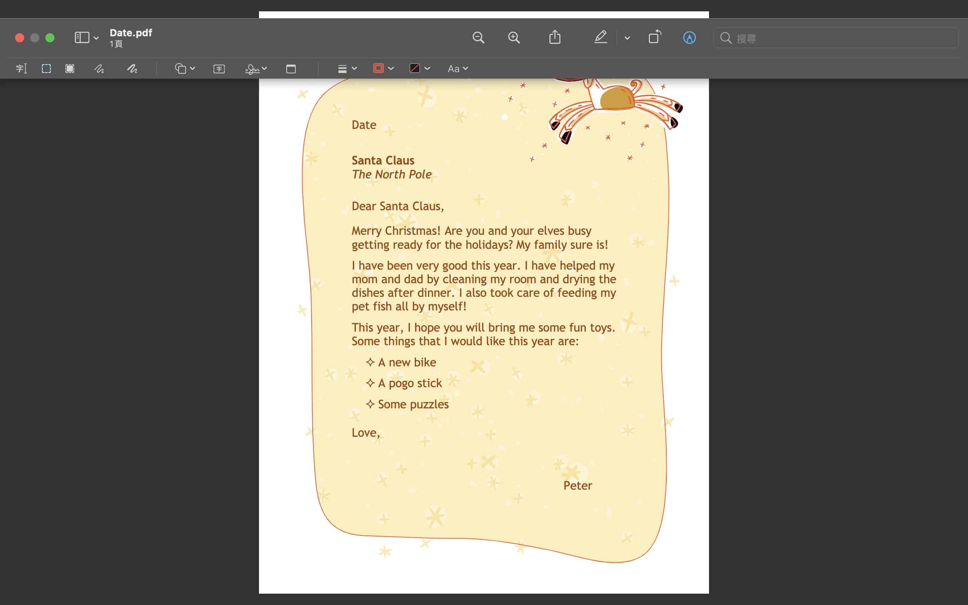Activate the Draw tool
The height and width of the screenshot is (605, 968).
[132, 69]
